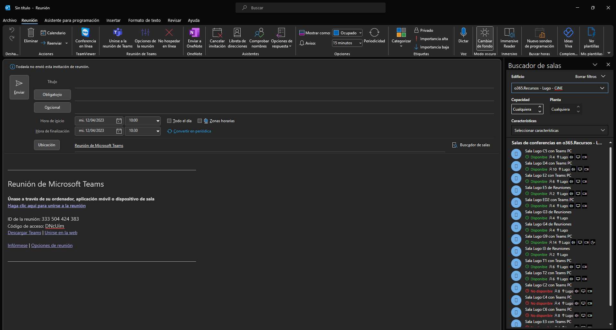This screenshot has width=616, height=330.
Task: Click Comprobar nombres icon
Action: point(259,32)
